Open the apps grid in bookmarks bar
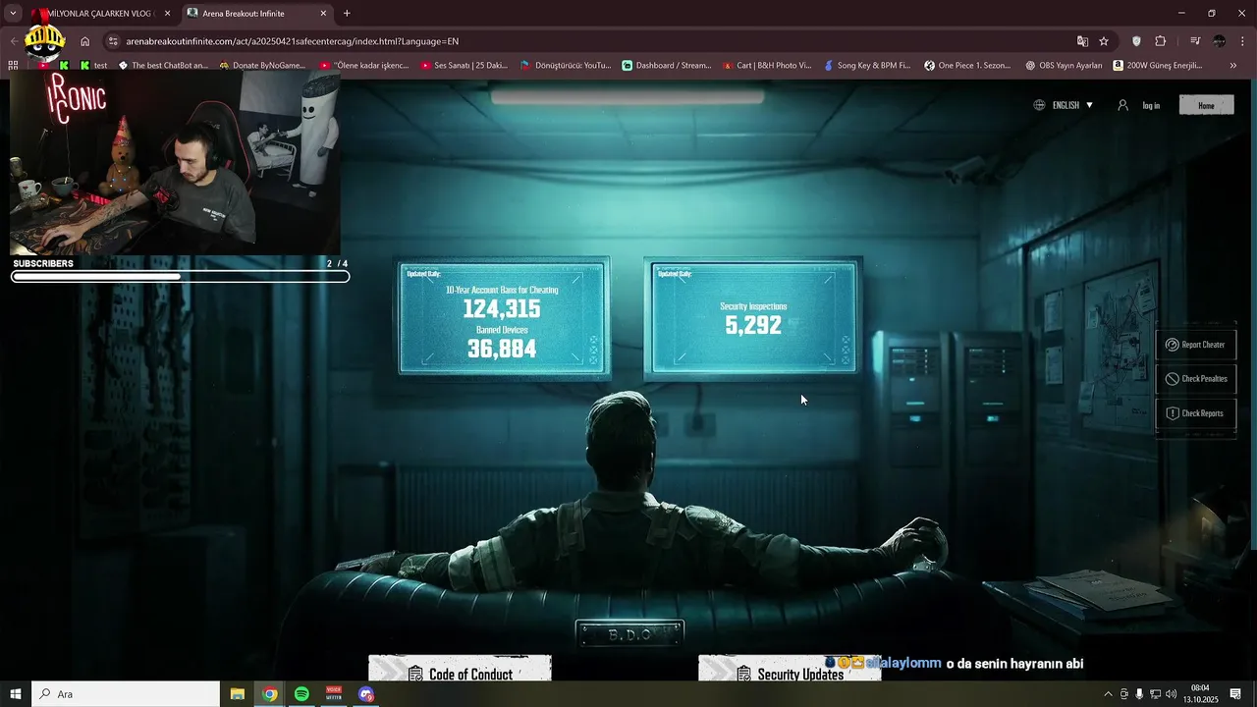The image size is (1257, 707). [13, 66]
